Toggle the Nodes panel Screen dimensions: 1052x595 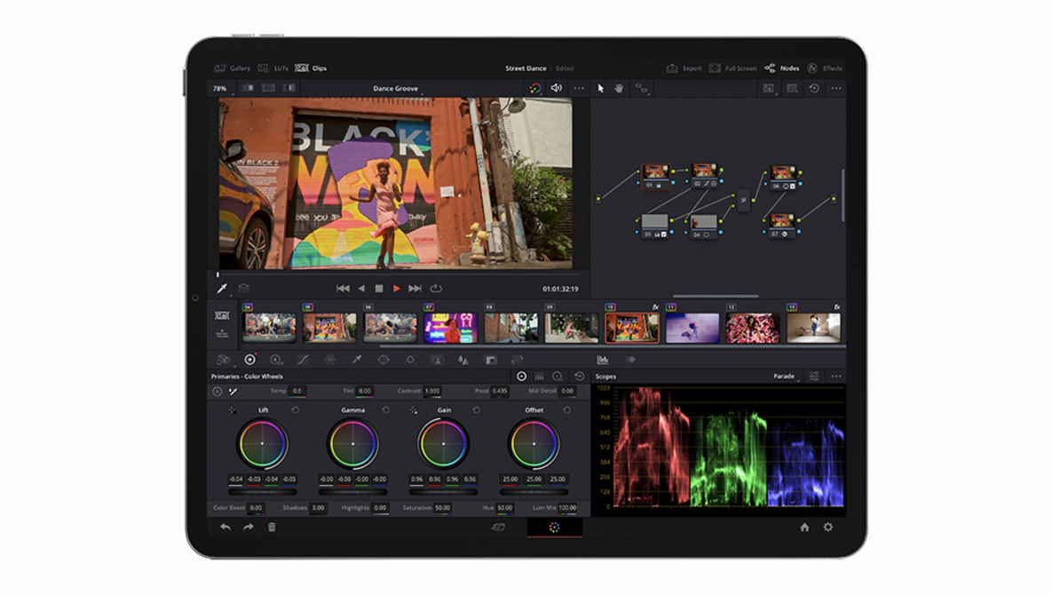click(x=781, y=68)
